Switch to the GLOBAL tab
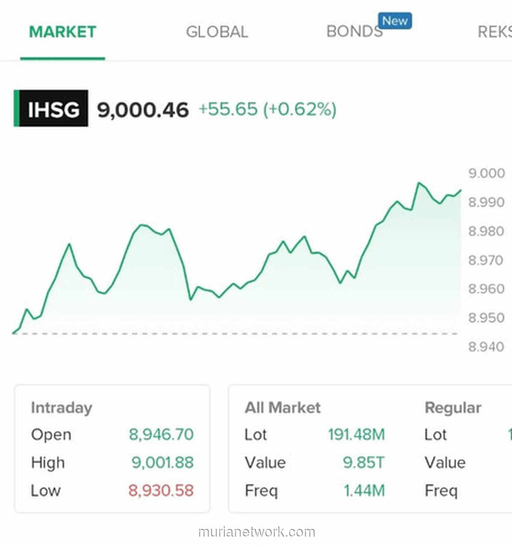512x546 pixels. 218,31
